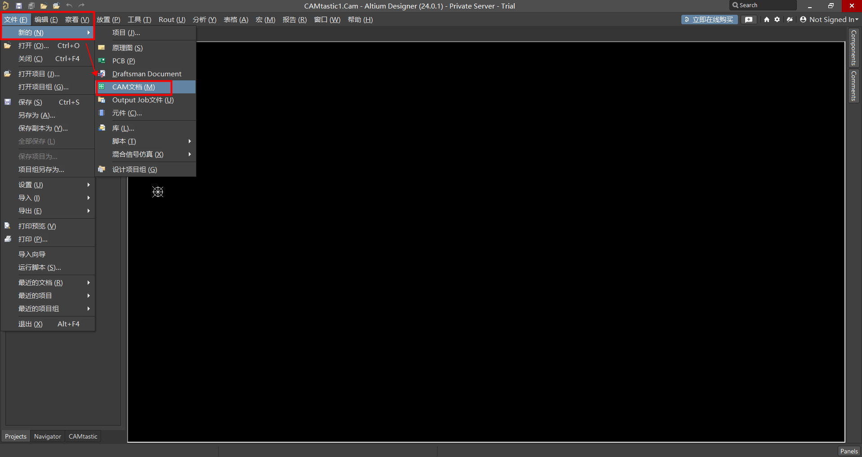Click the Open folder icon in the title bar
Viewport: 862px width, 457px height.
coord(44,6)
